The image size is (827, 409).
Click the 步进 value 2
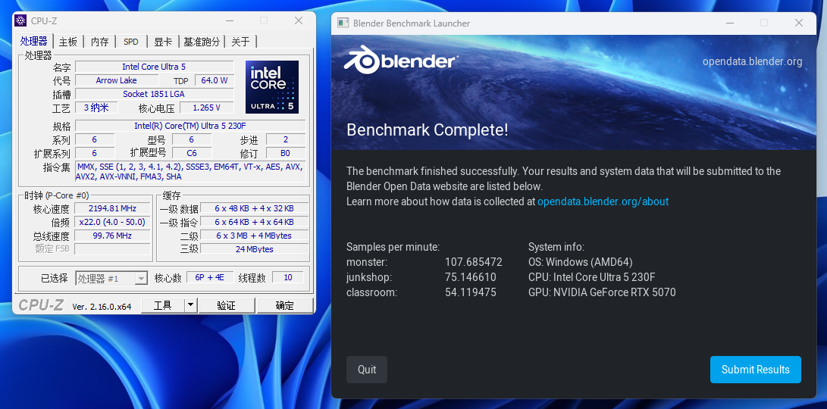pos(285,139)
